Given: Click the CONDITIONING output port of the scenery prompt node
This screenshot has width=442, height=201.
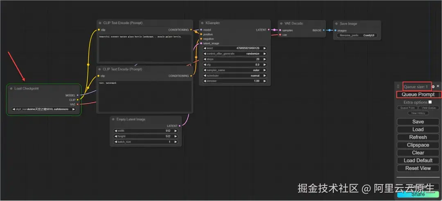Looking at the screenshot, I should point(191,29).
